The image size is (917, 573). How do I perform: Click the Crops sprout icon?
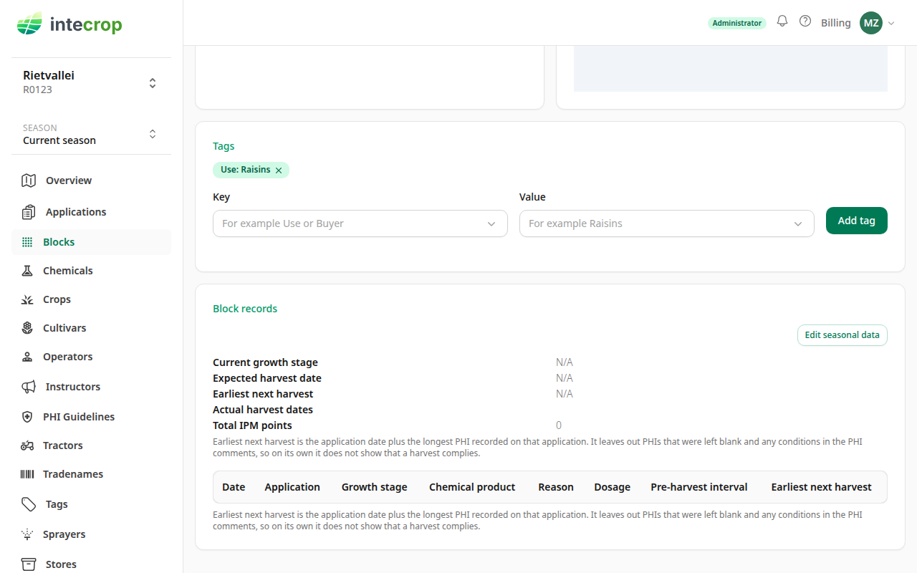click(x=27, y=299)
